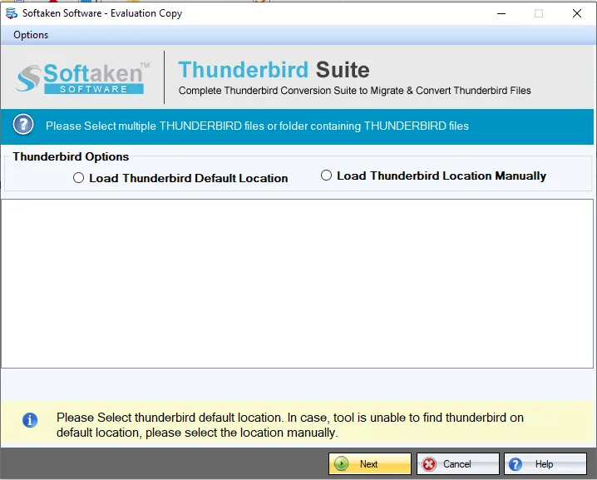597x480 pixels.
Task: Close the Softaken Software window
Action: 577,13
